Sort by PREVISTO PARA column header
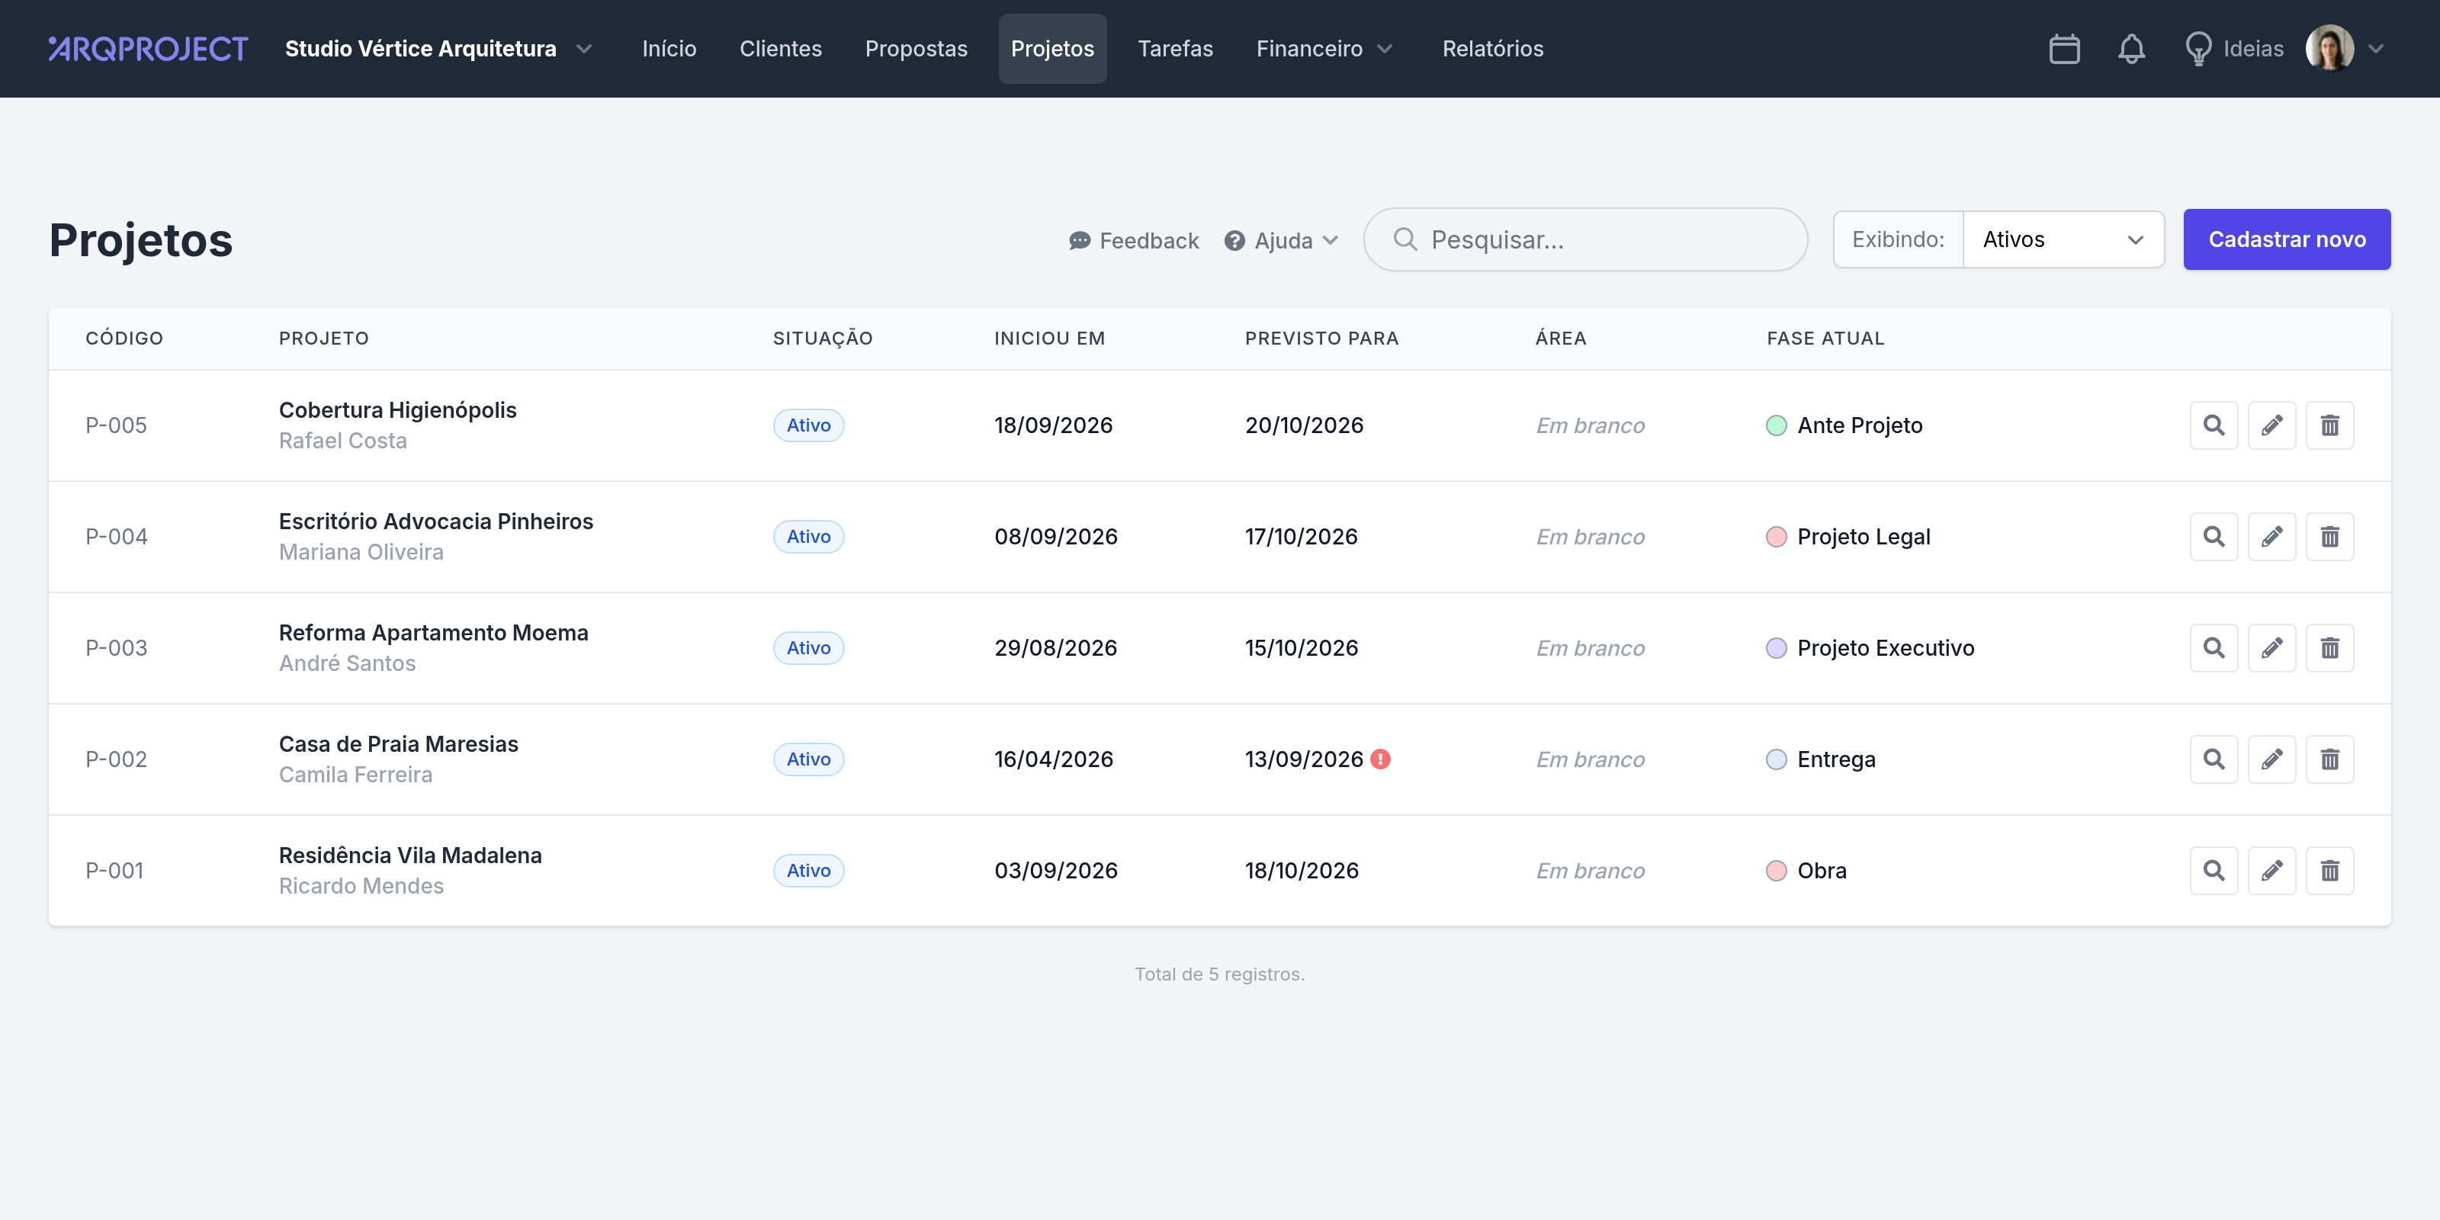 pos(1321,338)
